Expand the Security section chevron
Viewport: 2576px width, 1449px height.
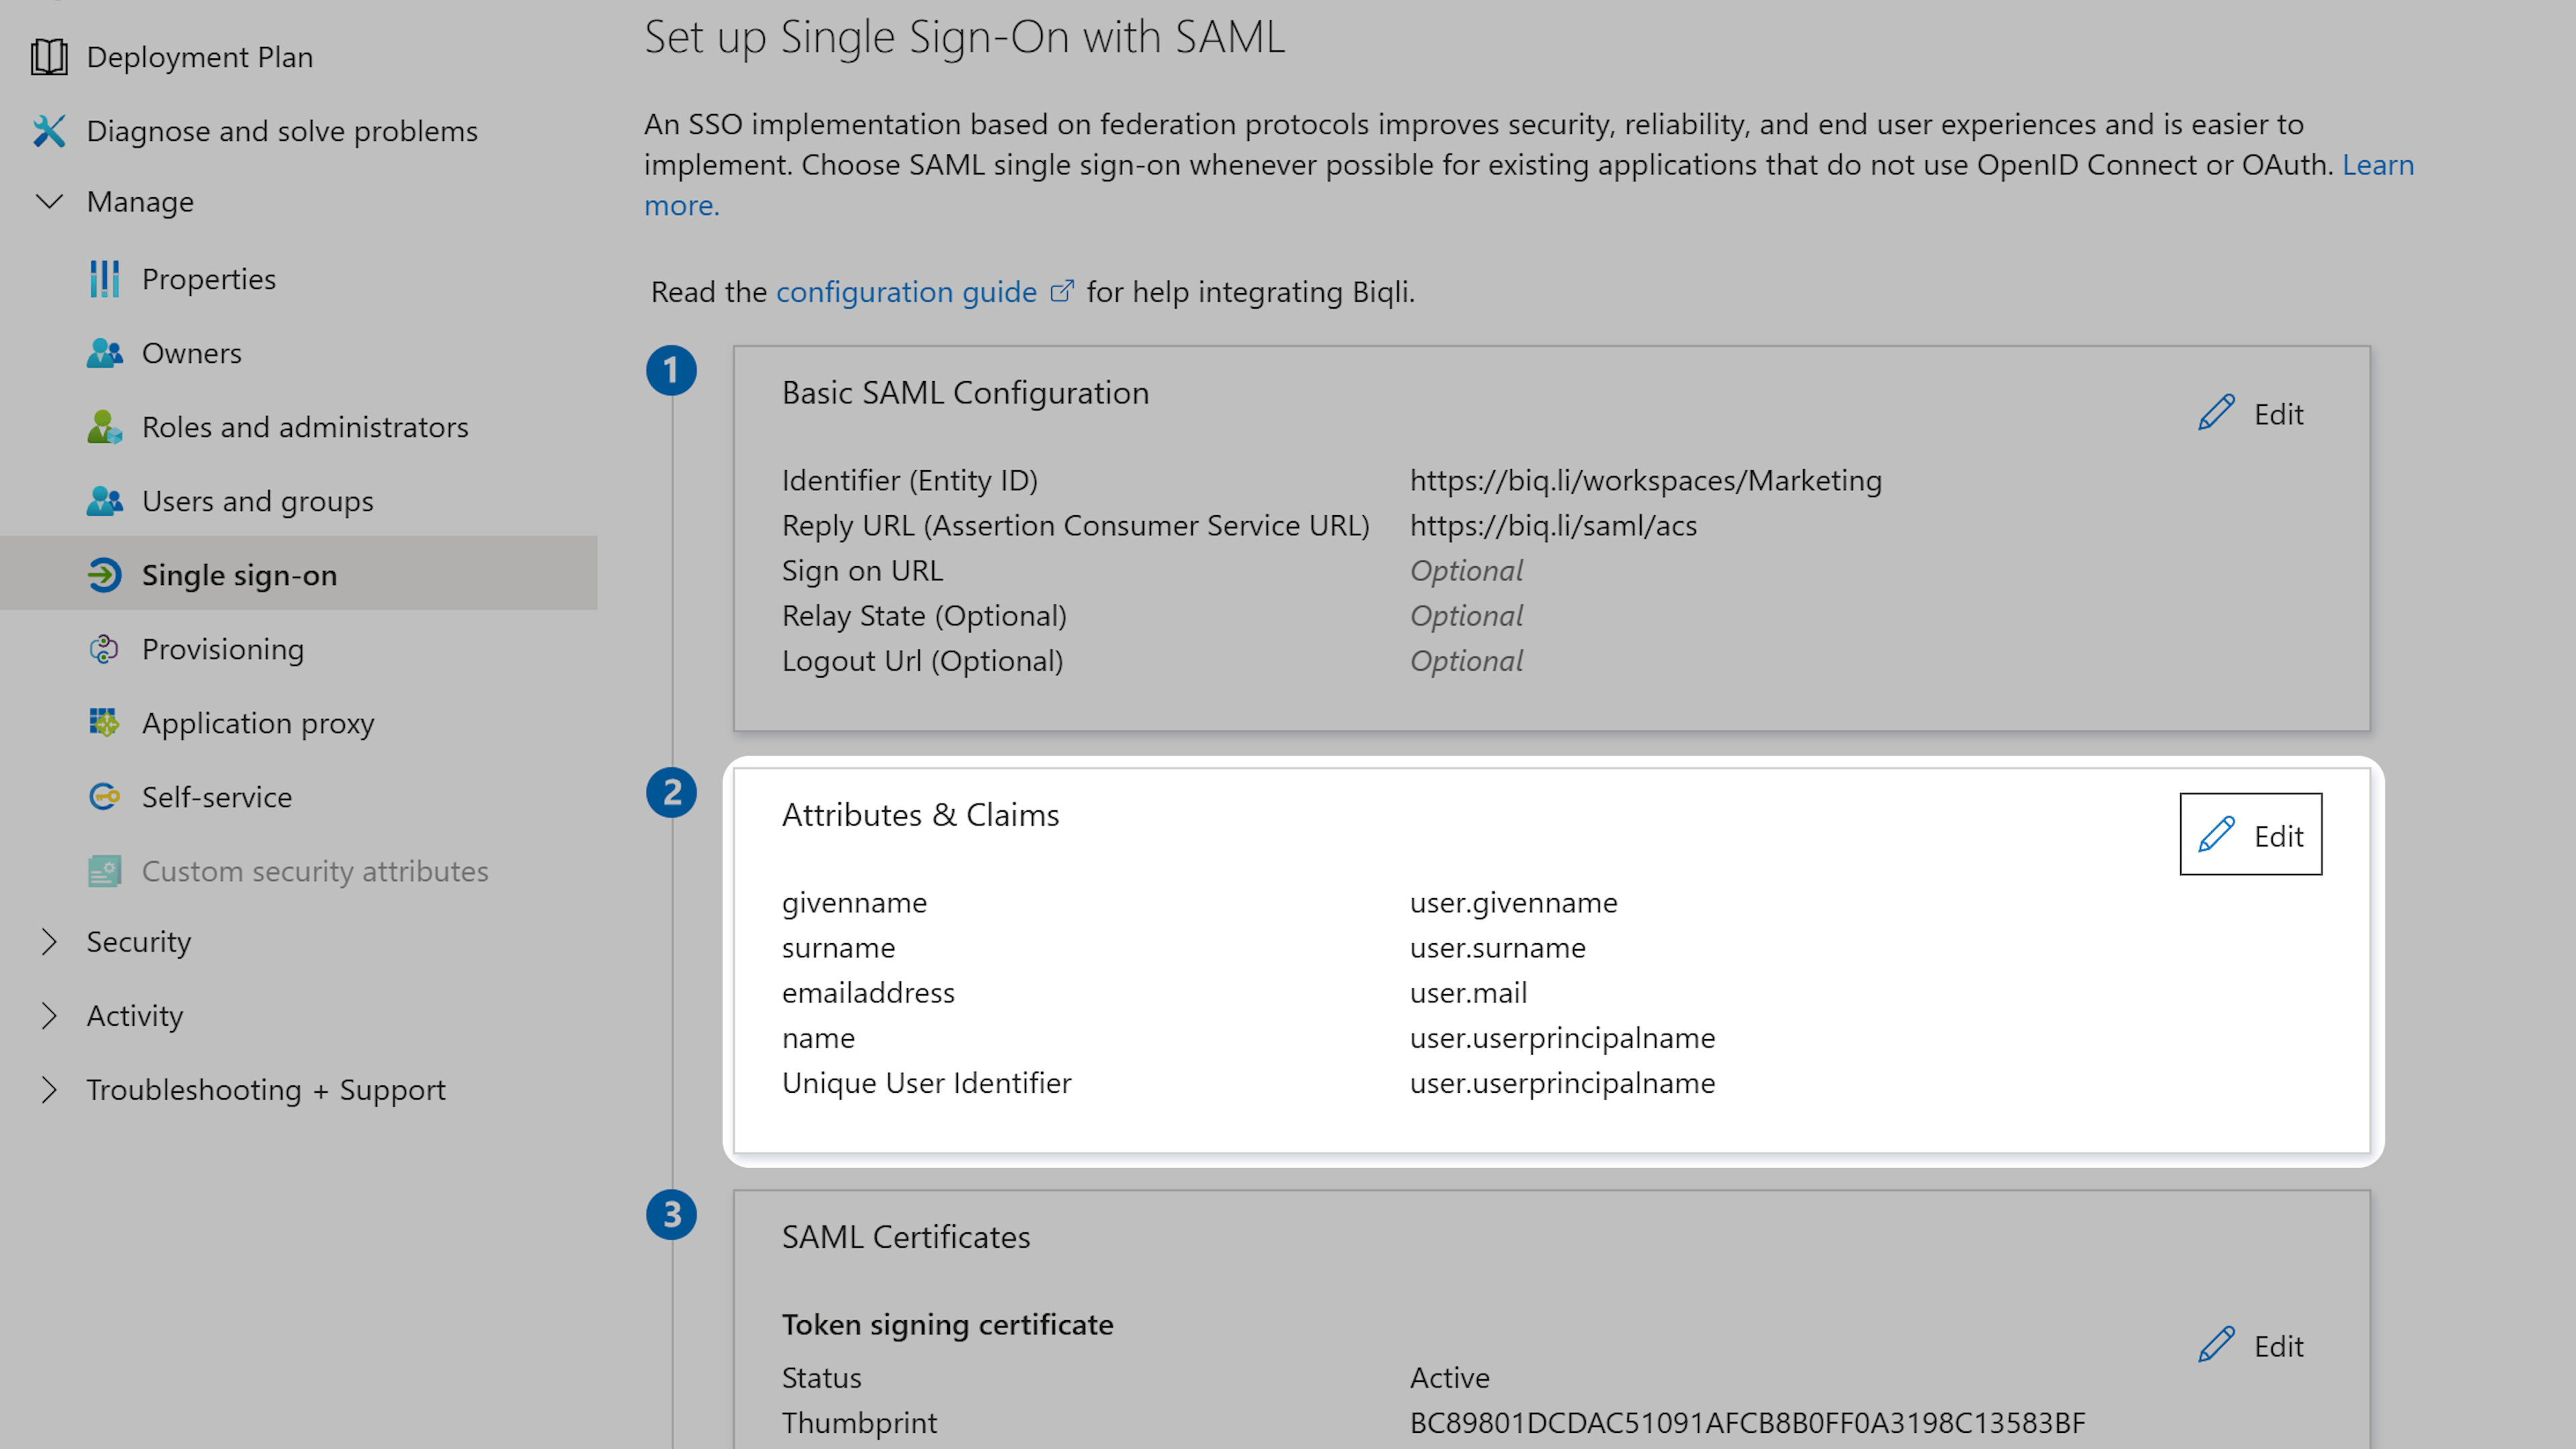coord(49,942)
